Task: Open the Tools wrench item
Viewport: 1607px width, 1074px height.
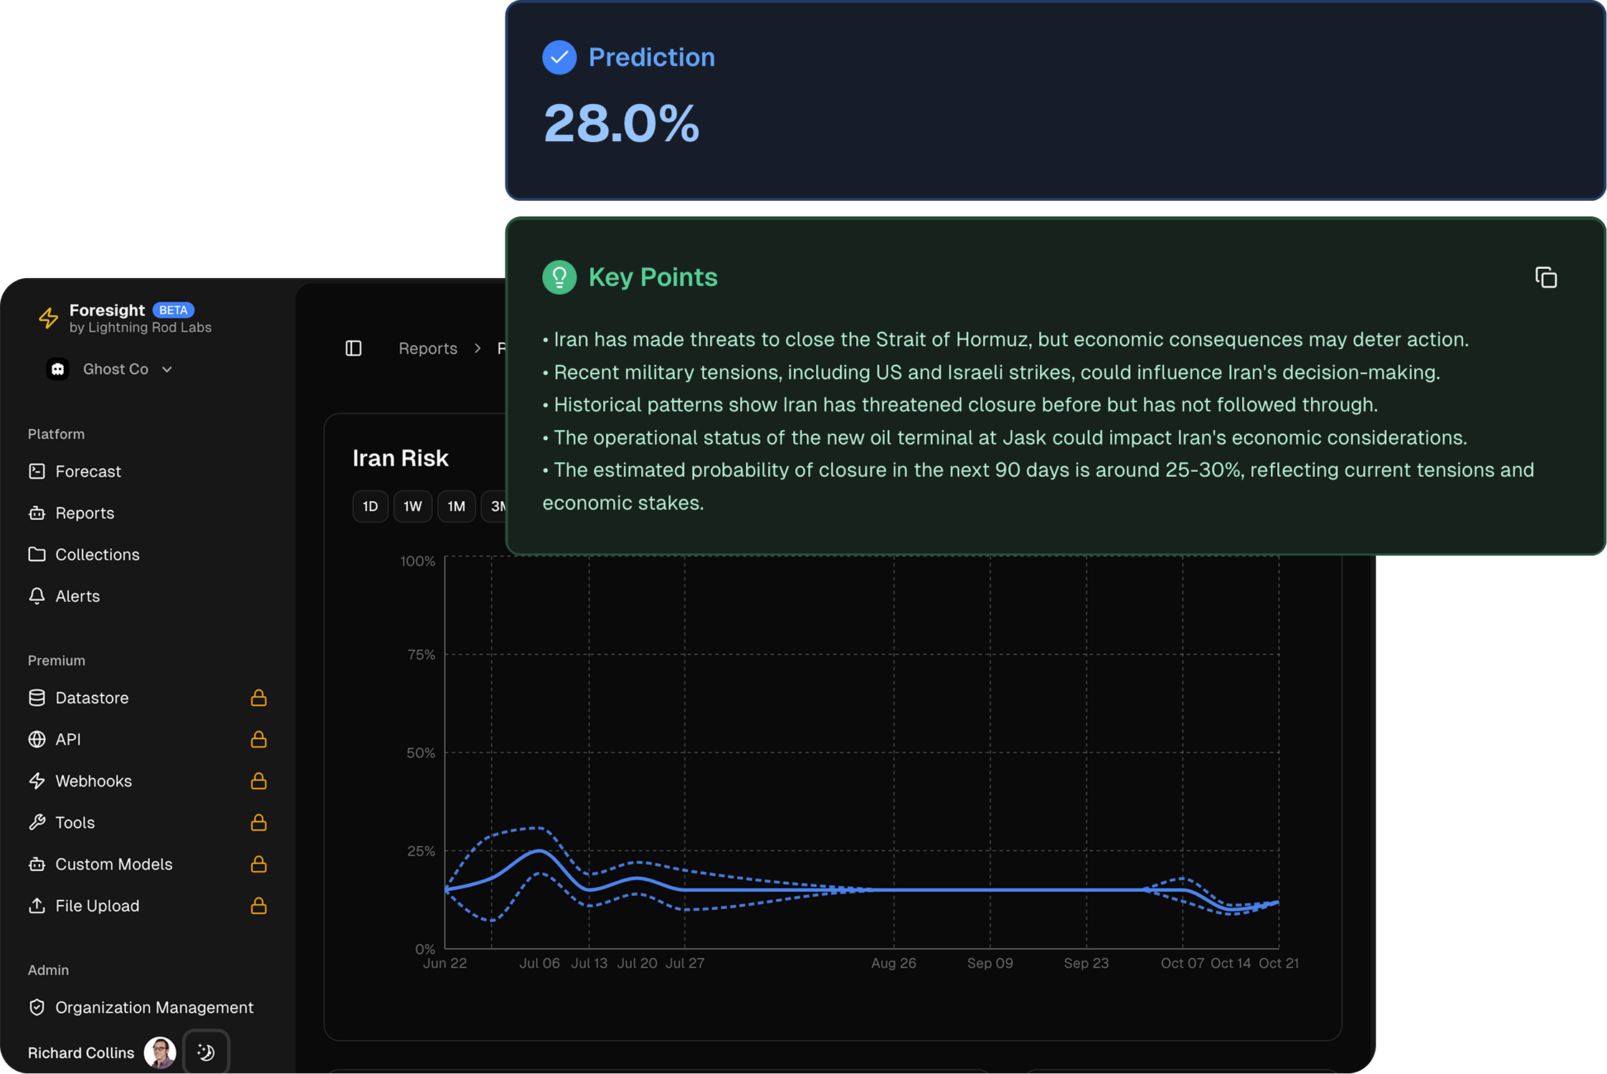Action: pyautogui.click(x=75, y=822)
